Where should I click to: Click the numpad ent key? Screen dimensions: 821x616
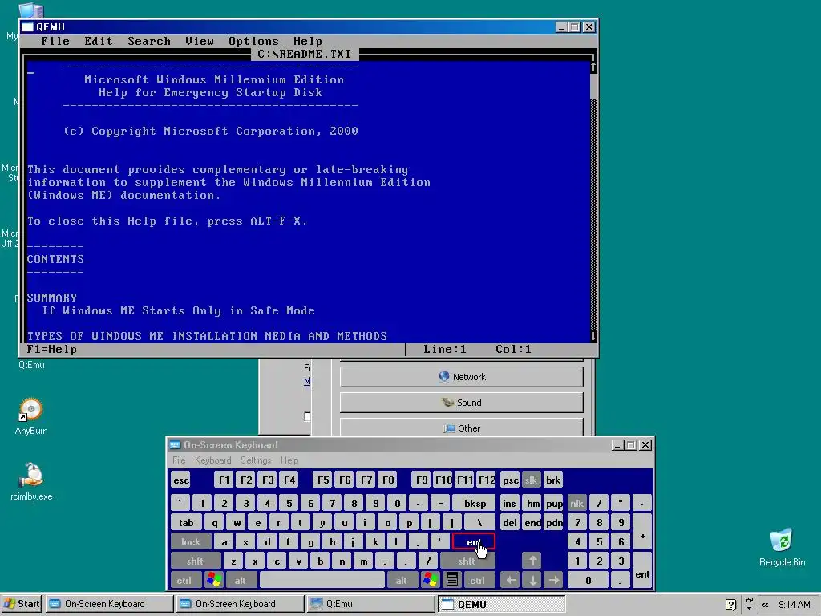coord(642,570)
